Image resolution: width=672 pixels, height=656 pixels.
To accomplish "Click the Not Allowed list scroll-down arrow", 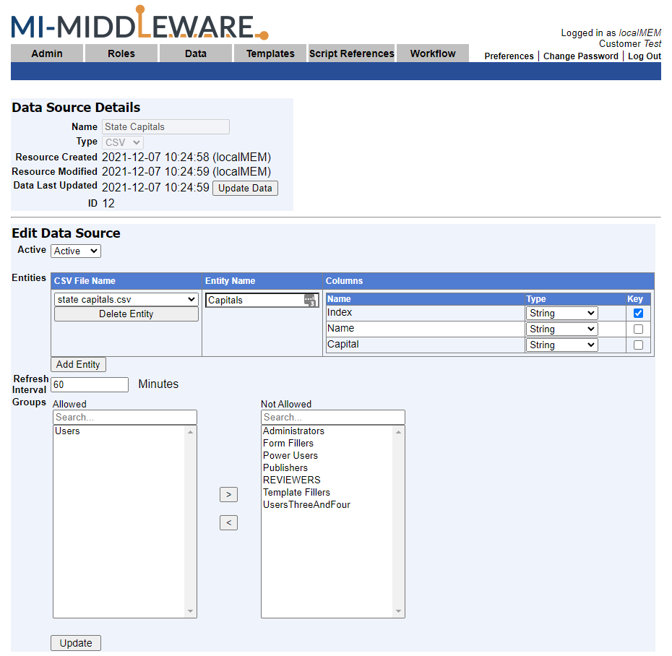I will tap(398, 611).
